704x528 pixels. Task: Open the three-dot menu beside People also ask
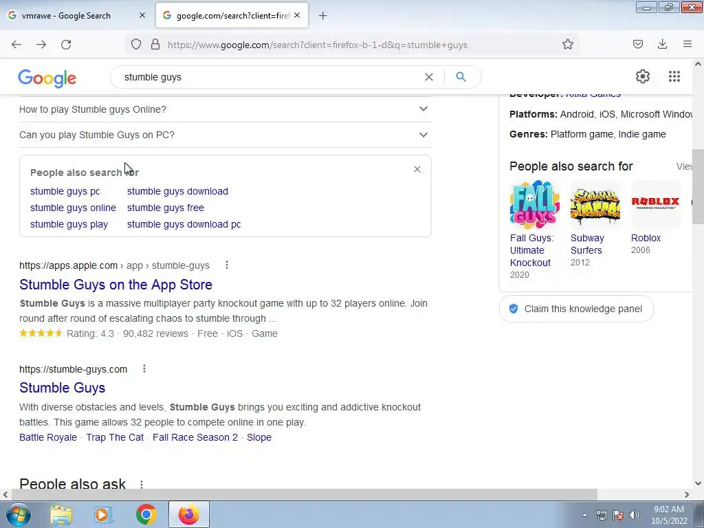142,485
